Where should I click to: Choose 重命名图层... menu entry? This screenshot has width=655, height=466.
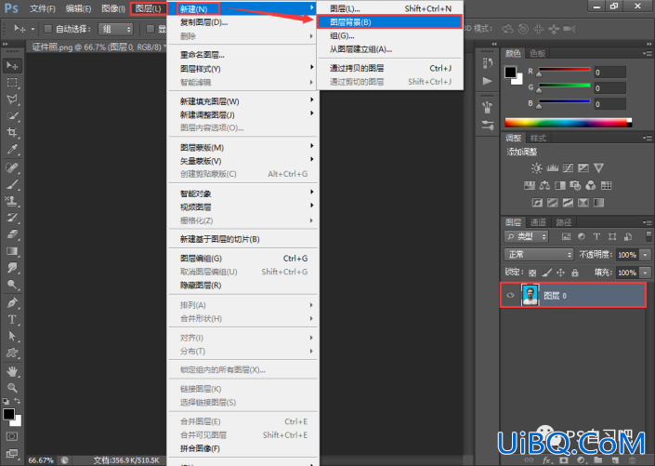243,55
